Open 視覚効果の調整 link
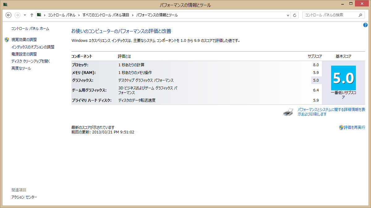This screenshot has width=371, height=208. [x=24, y=39]
